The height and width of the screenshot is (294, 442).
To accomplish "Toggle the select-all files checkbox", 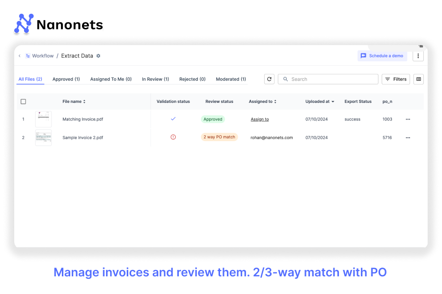I will 23,101.
